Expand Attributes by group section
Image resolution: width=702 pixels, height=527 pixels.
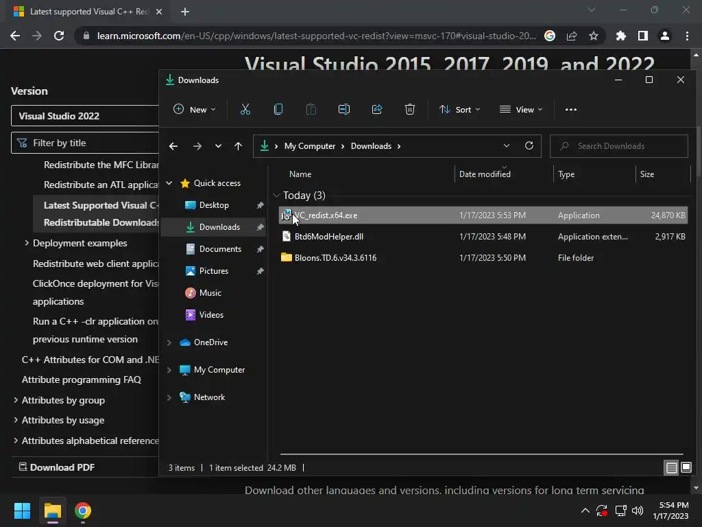pyautogui.click(x=16, y=400)
